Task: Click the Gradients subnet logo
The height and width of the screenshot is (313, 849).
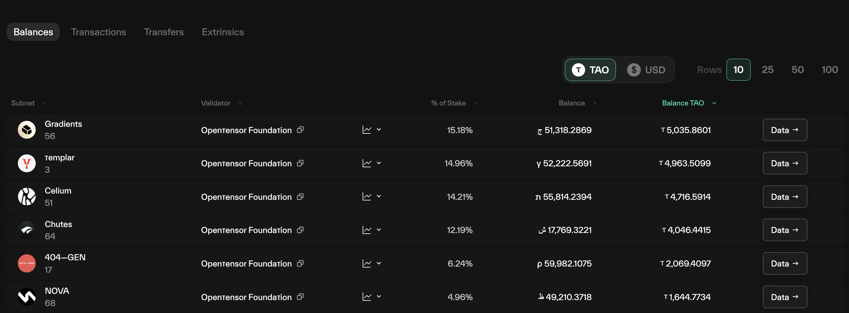Action: coord(27,130)
